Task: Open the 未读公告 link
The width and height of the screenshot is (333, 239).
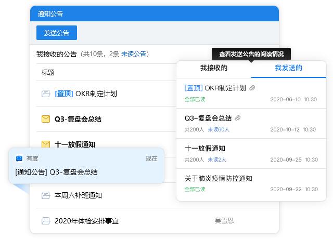Action: tap(134, 54)
